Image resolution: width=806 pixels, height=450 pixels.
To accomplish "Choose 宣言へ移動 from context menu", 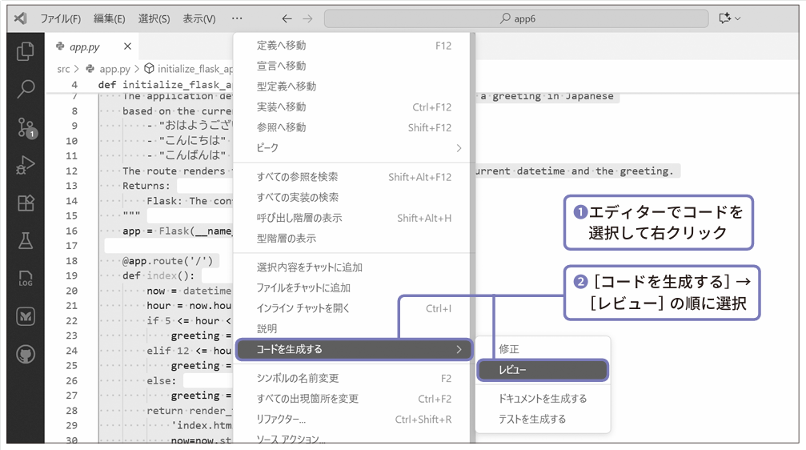I will tap(354, 66).
